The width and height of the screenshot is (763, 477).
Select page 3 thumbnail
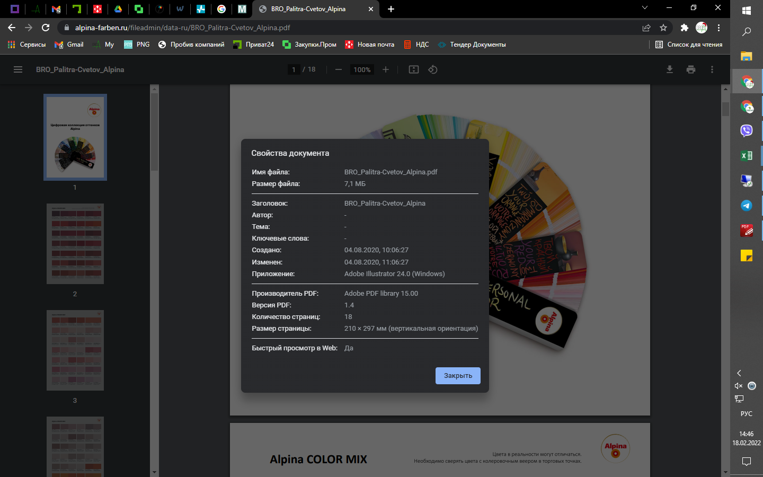pos(75,350)
